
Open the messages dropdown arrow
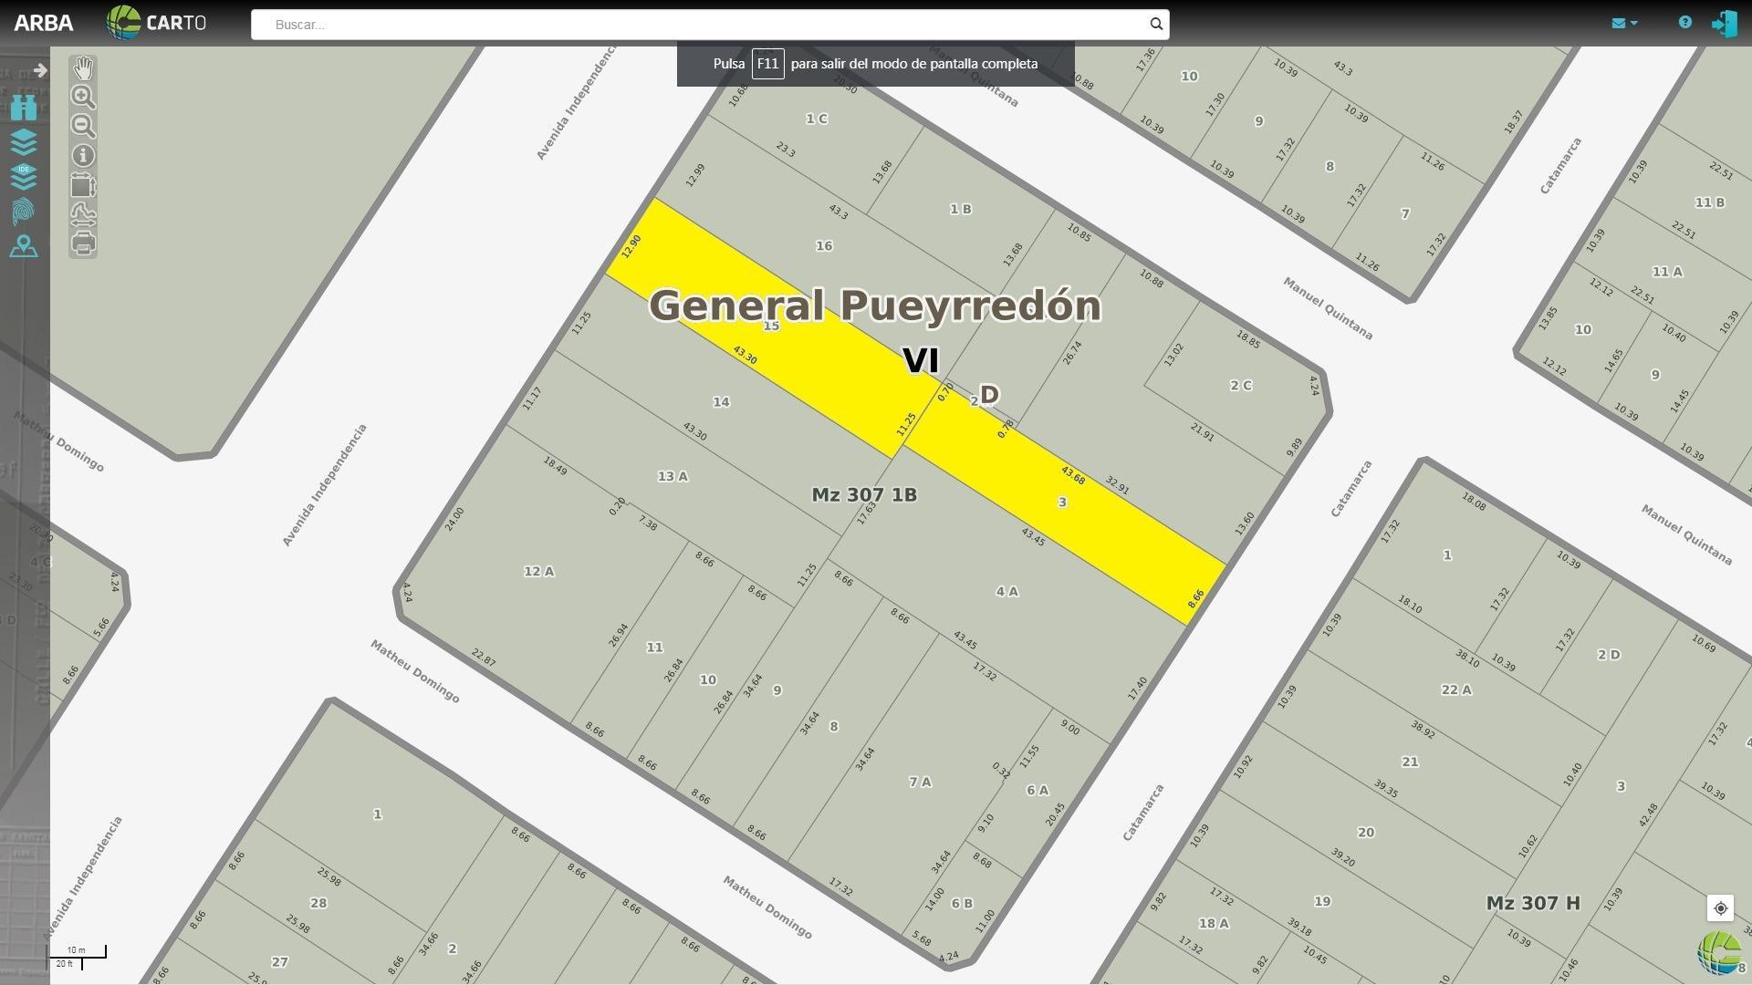pyautogui.click(x=1632, y=23)
